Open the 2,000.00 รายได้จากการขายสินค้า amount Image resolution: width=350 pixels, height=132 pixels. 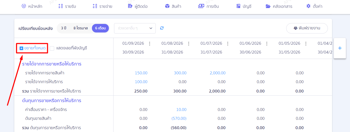click(218, 73)
